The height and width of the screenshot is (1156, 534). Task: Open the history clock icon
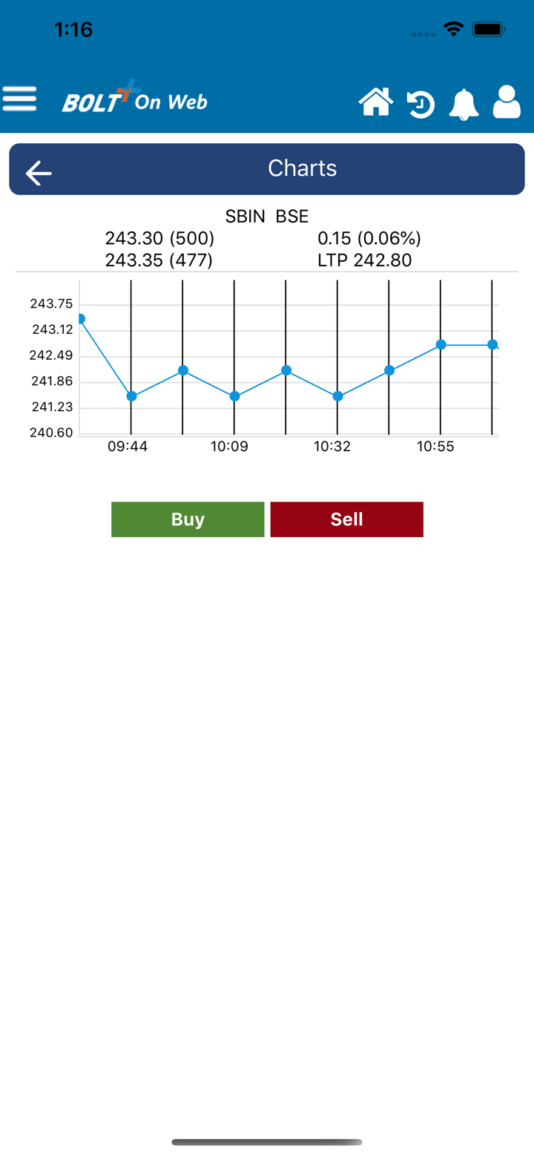(421, 104)
